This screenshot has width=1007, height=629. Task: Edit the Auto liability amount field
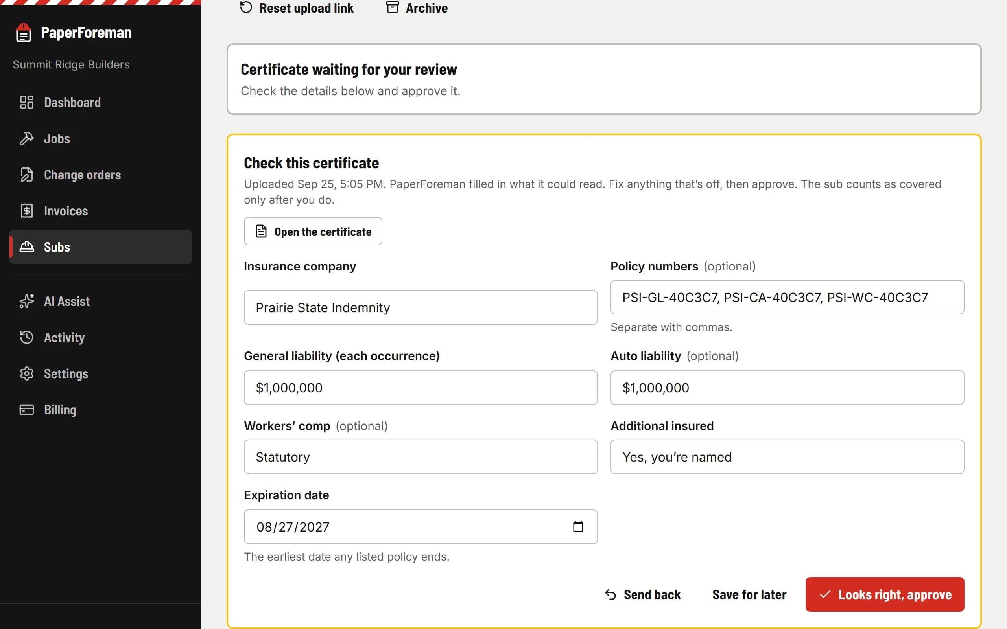pyautogui.click(x=787, y=388)
